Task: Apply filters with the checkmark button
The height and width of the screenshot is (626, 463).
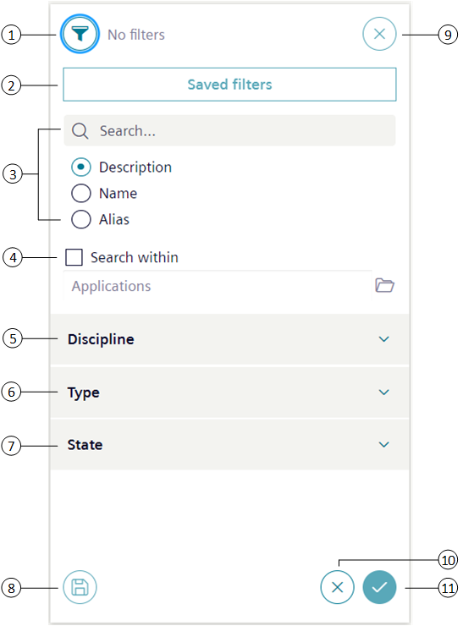Action: click(x=379, y=587)
